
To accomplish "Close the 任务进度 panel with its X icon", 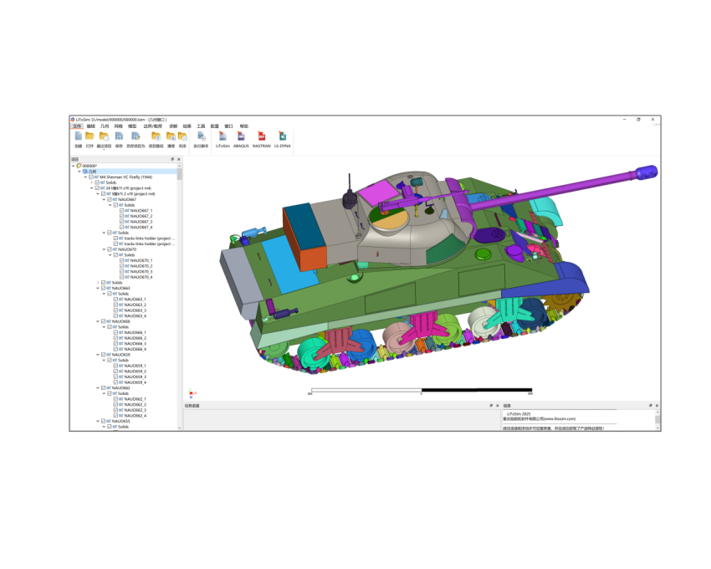I will [498, 405].
